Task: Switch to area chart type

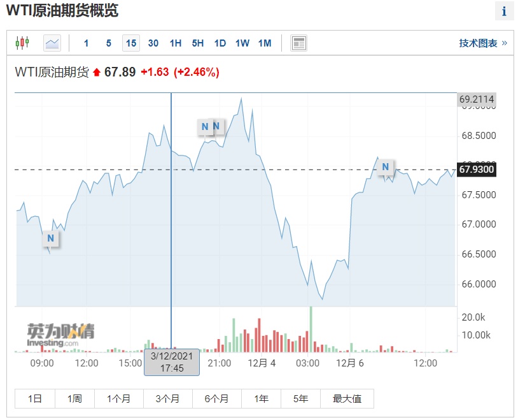Action: tap(52, 43)
